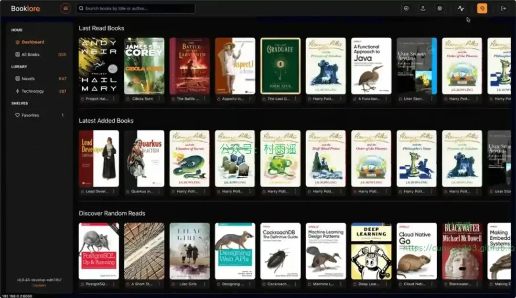Screen dimensions: 516x298
Task: Open the Cibola Burn cover by James S.A. Corey
Action: [x=144, y=66]
